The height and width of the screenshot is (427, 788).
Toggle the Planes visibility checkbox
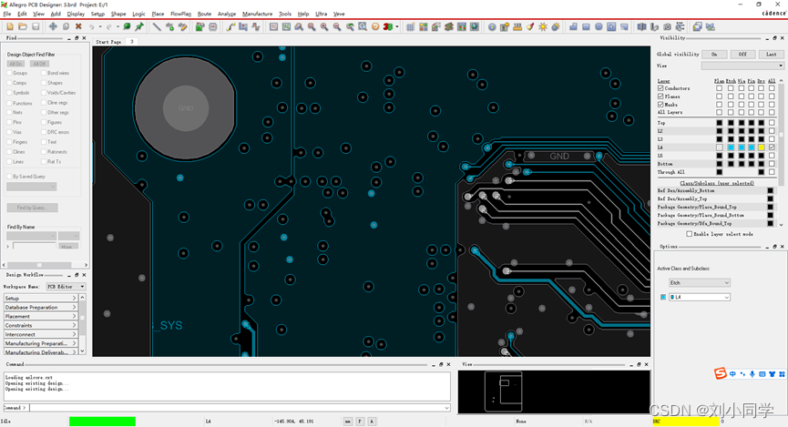tap(660, 97)
